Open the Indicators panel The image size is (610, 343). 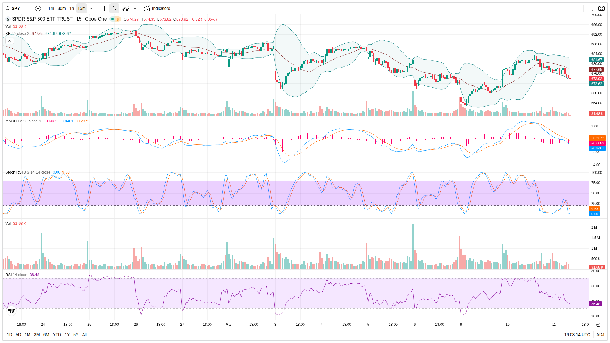[157, 8]
